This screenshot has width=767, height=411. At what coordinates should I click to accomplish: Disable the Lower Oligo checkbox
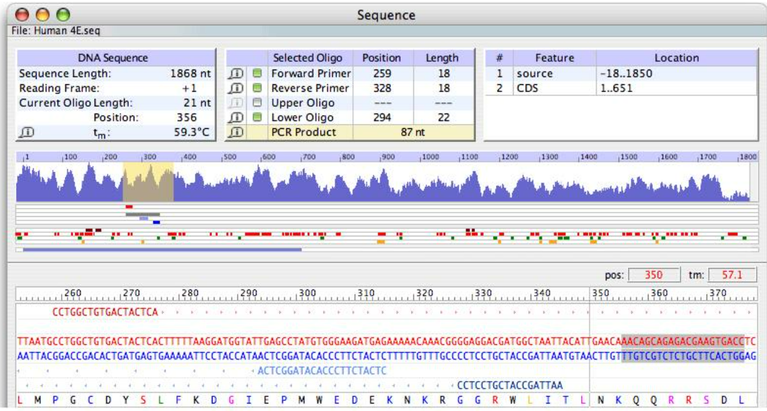point(257,118)
